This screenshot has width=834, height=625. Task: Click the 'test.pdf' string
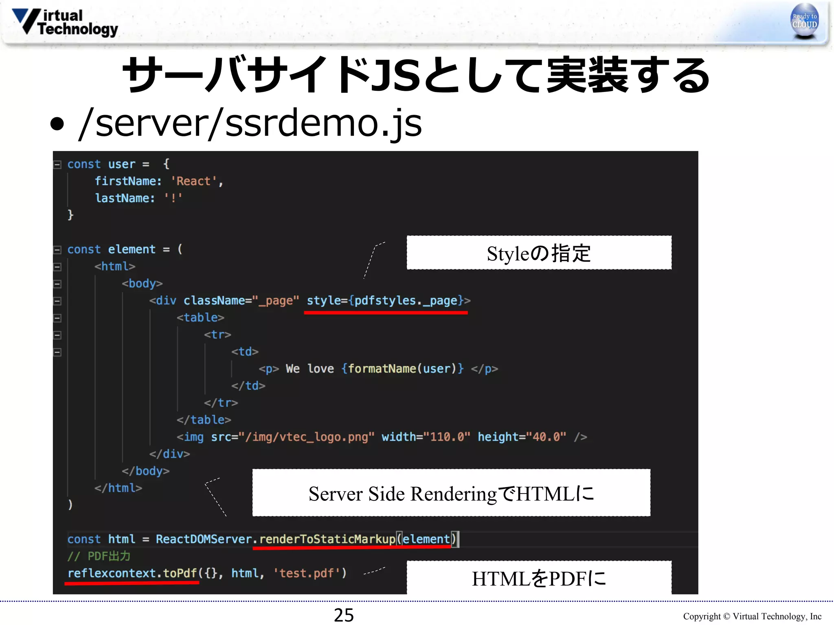[306, 573]
